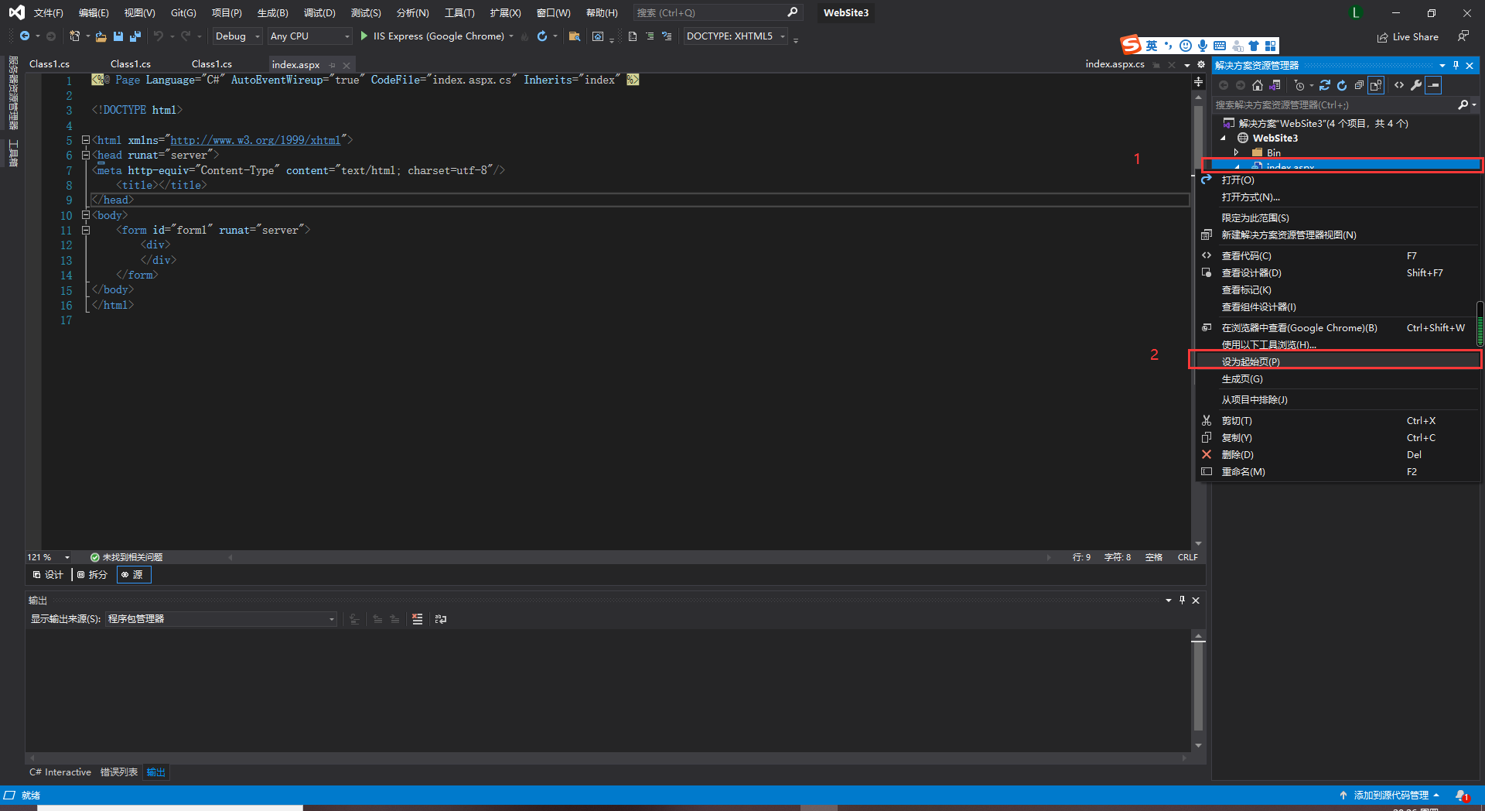Choose 查看代码(C) in the context menu
Screen dimensions: 1485x811
pyautogui.click(x=1338, y=255)
